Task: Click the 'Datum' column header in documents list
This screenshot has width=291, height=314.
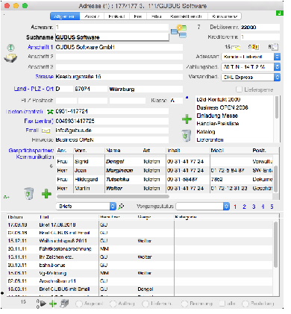Action: (15, 217)
